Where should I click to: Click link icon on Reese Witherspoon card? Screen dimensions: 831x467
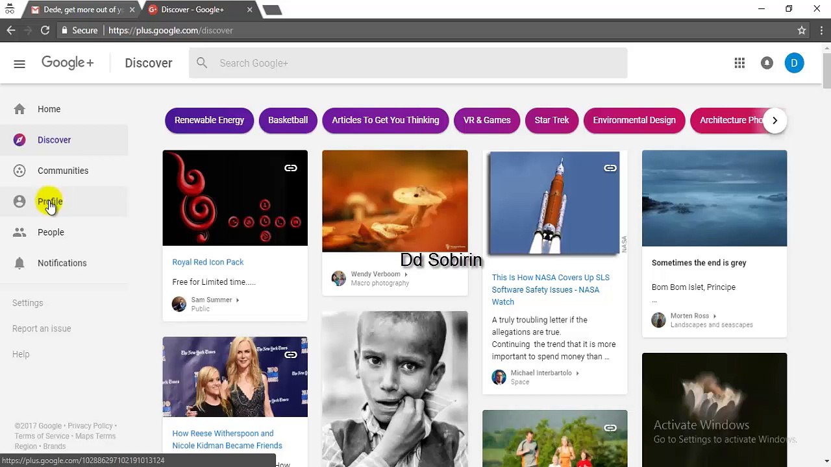(290, 355)
